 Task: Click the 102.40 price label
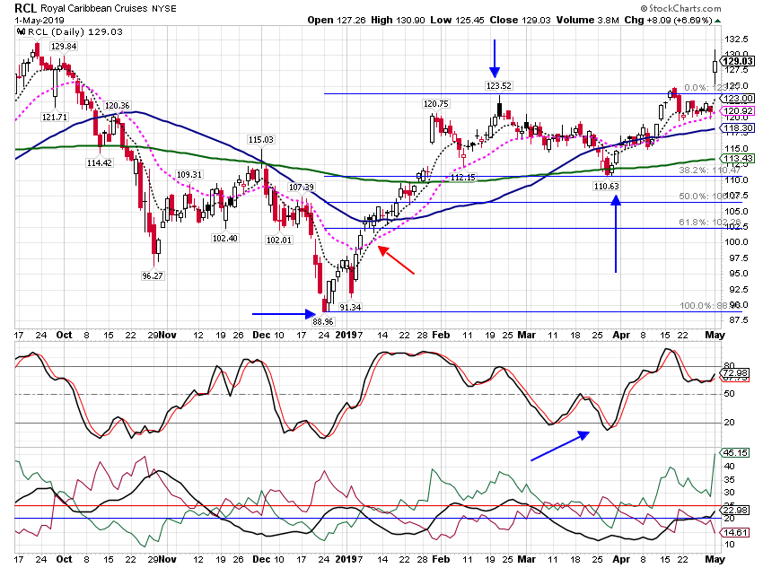tap(224, 239)
